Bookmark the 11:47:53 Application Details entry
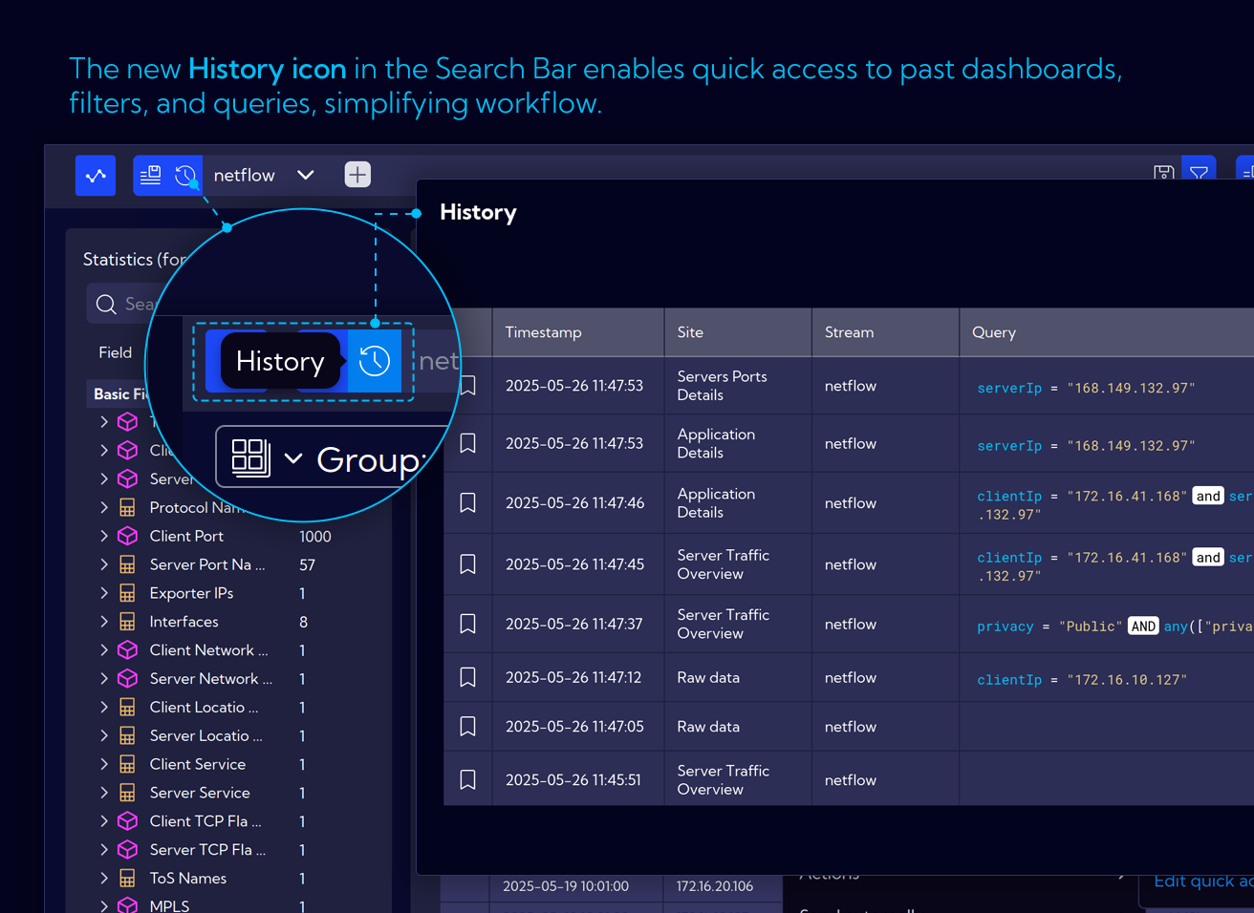Image resolution: width=1254 pixels, height=913 pixels. click(x=467, y=443)
